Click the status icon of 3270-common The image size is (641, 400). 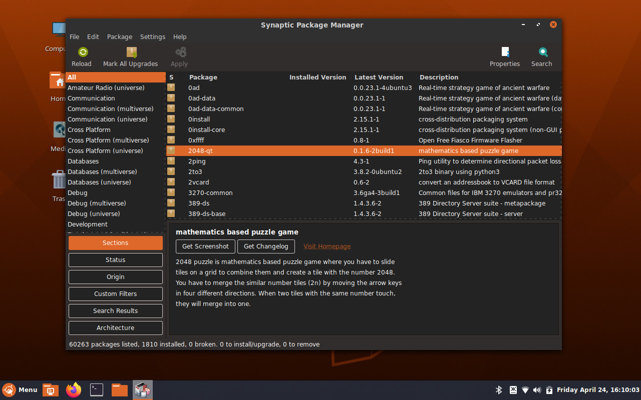[171, 192]
